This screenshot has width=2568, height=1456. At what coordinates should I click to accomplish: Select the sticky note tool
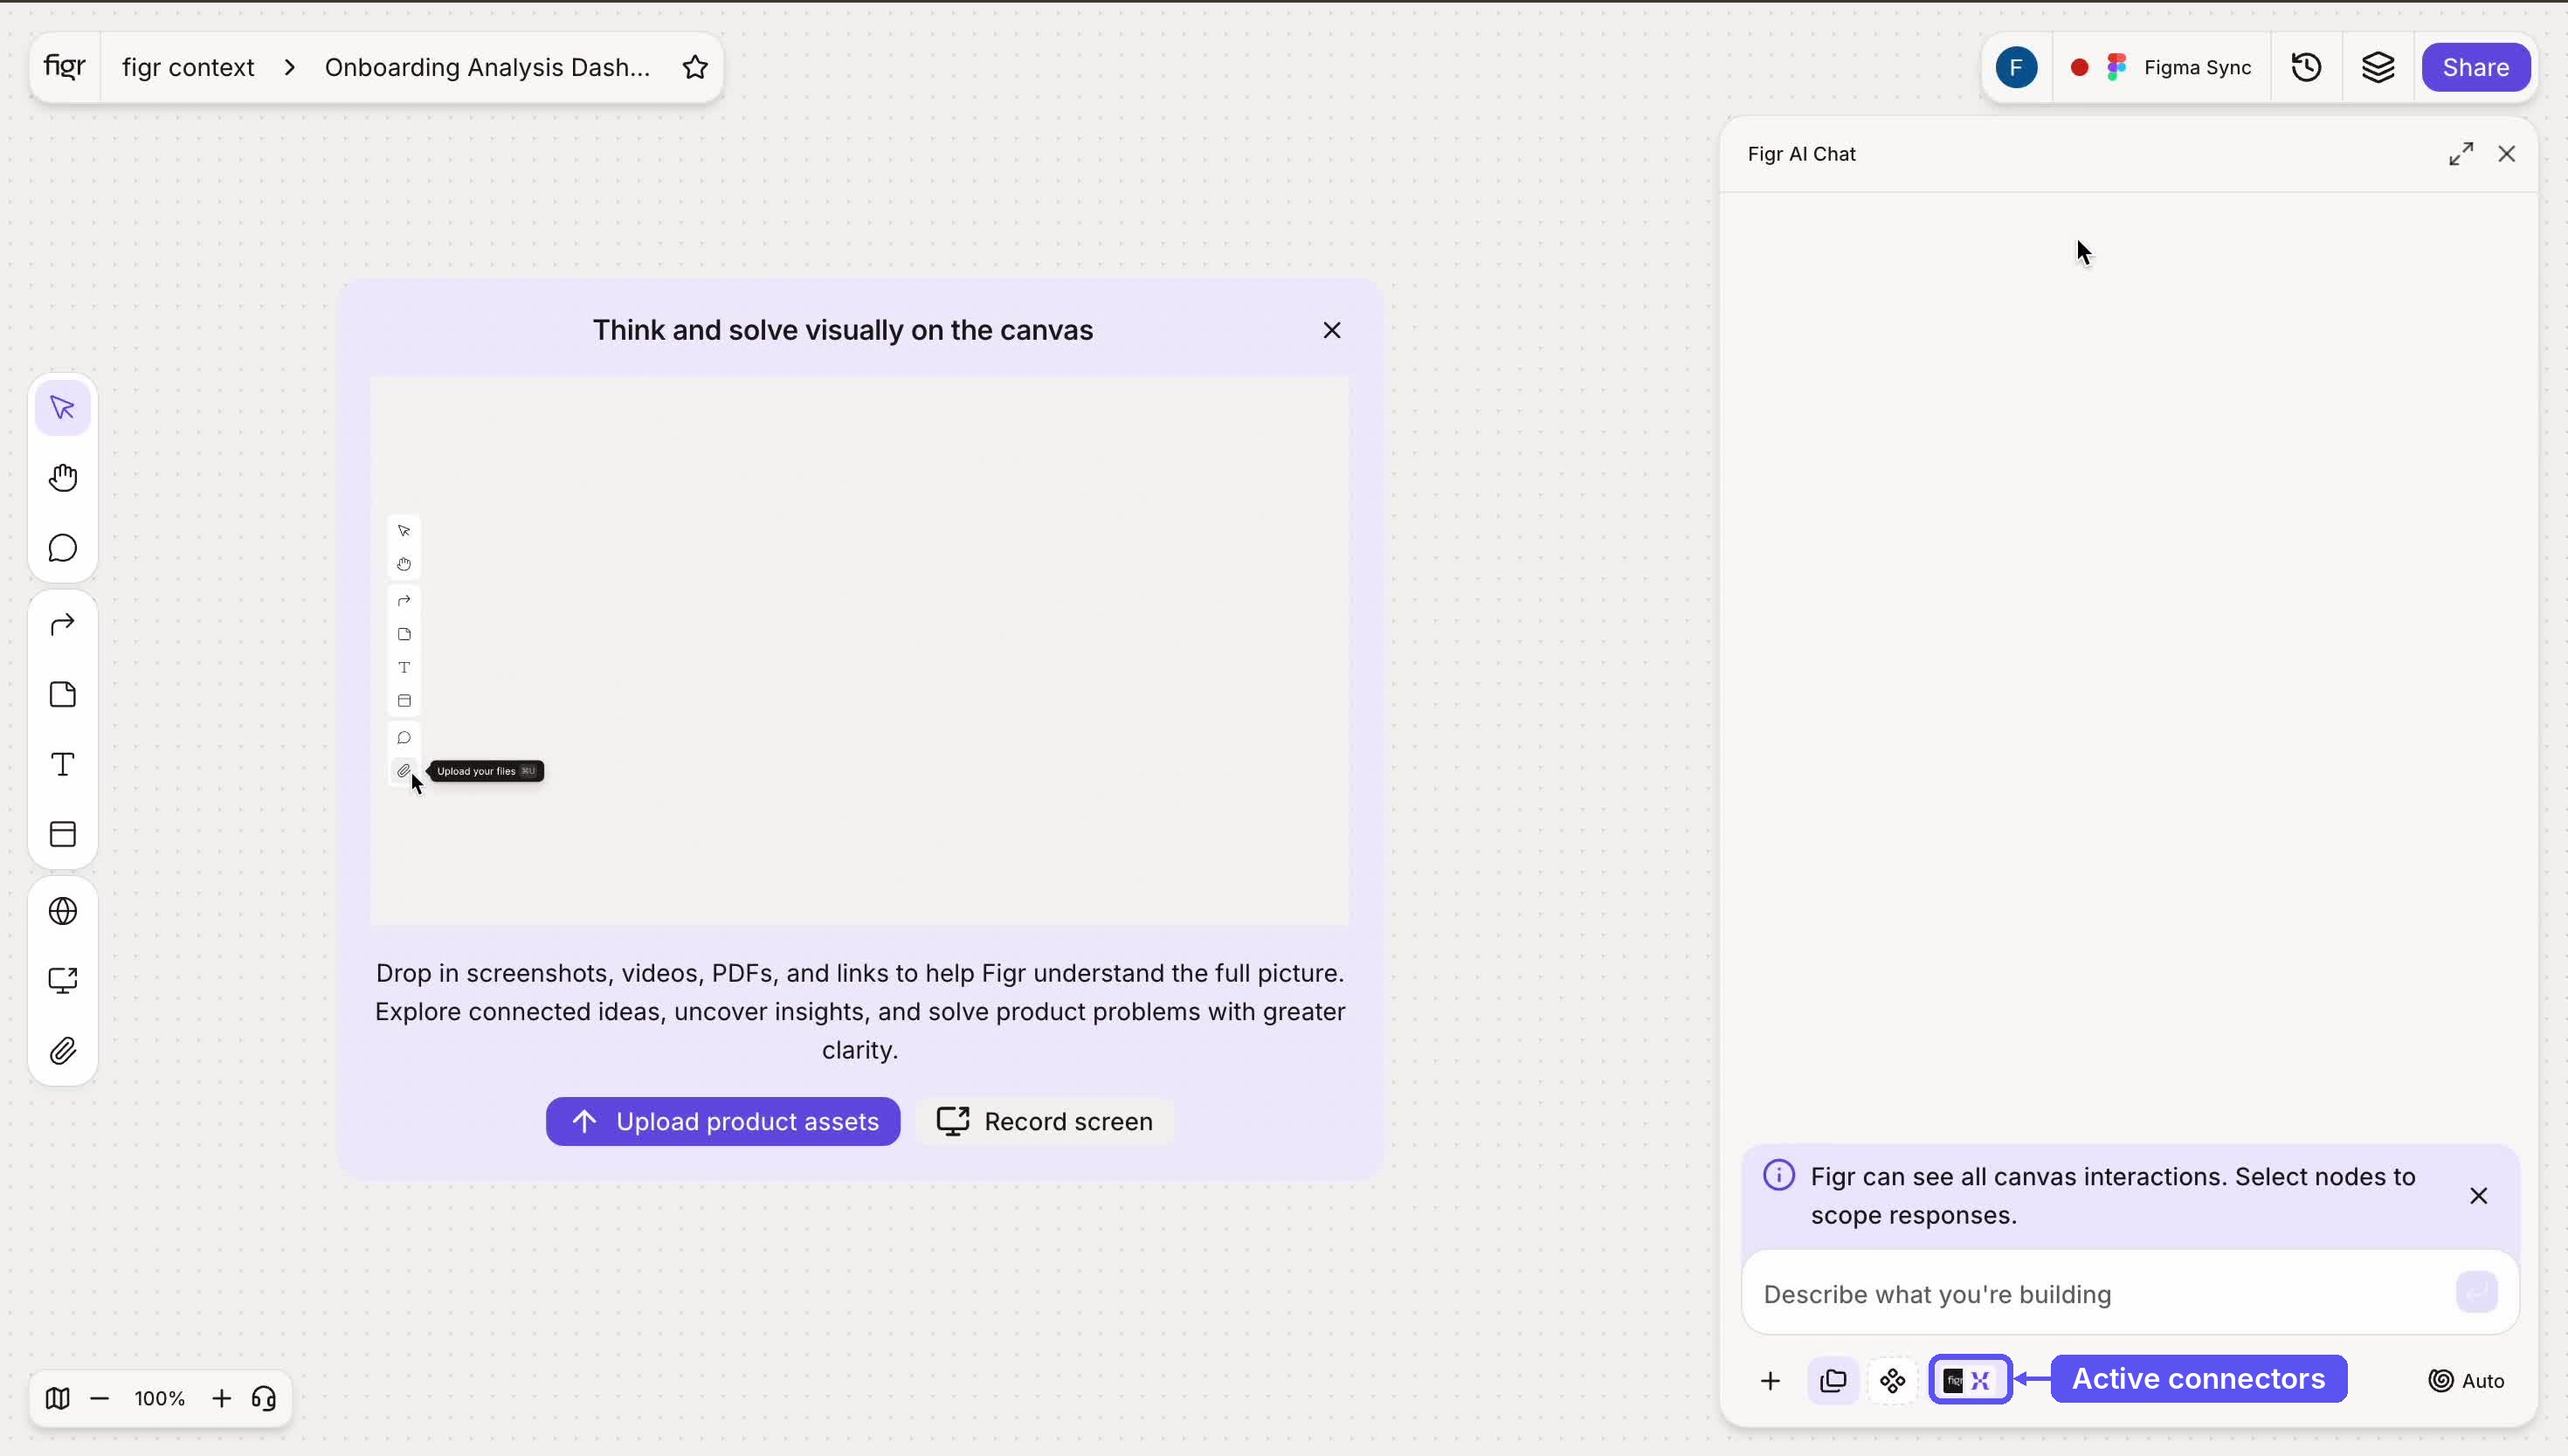63,695
